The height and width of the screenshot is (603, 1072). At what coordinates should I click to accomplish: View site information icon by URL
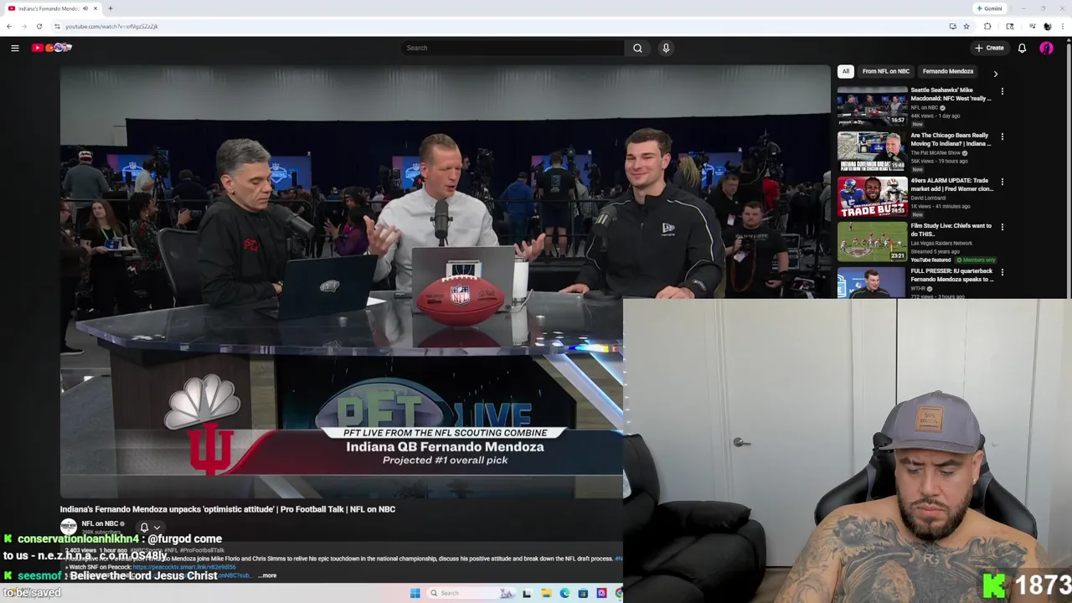[x=57, y=26]
